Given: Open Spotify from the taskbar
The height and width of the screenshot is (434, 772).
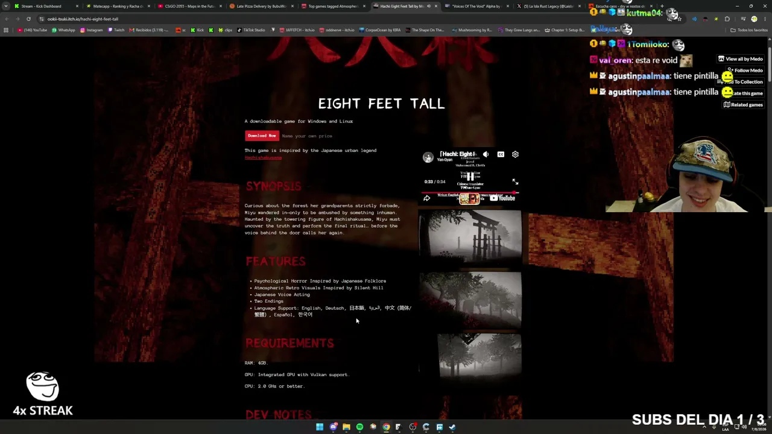Looking at the screenshot, I should pos(359,427).
